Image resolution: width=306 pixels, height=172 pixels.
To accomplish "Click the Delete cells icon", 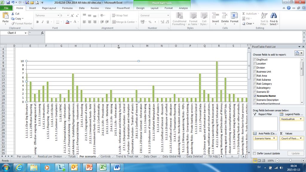I will point(225,16).
